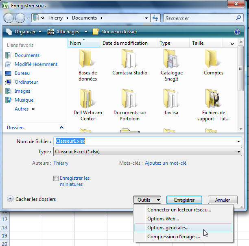The height and width of the screenshot is (246, 249).
Task: Open the Fichiers de support folder
Action: tap(214, 105)
